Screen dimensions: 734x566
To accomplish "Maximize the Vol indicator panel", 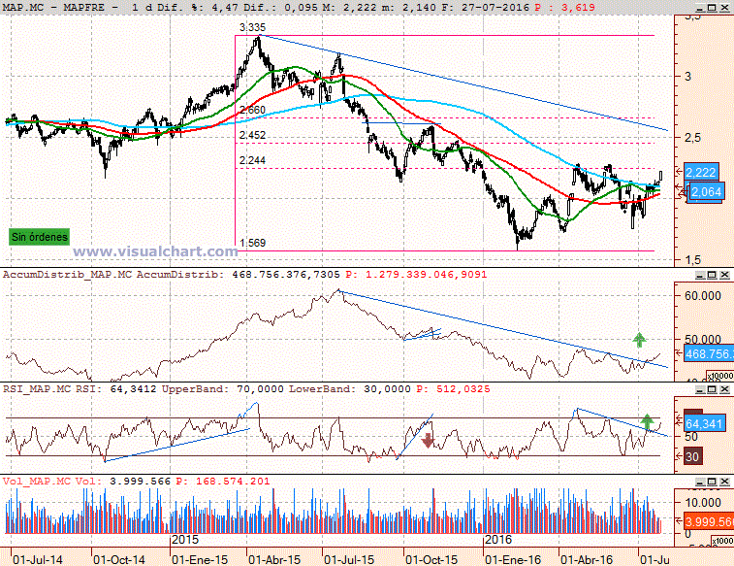I will pos(712,482).
